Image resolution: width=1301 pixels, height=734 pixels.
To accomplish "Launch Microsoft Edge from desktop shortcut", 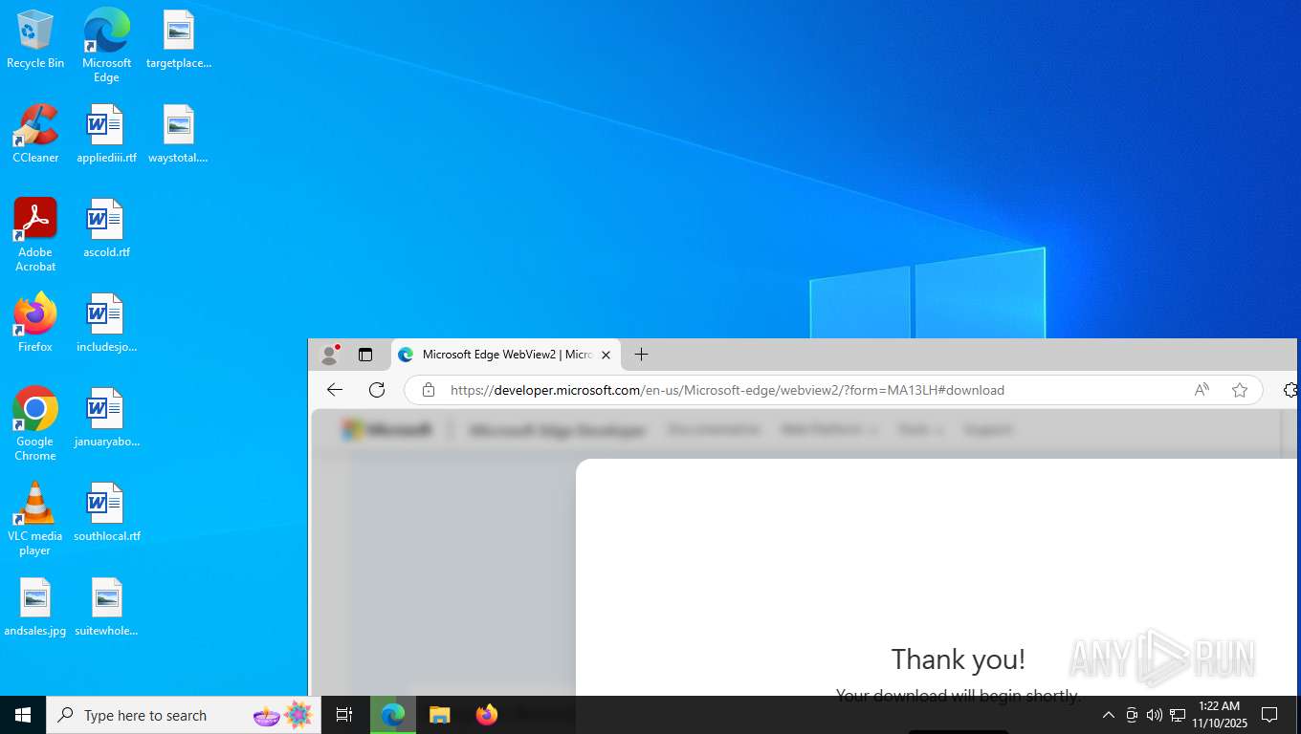I will [106, 46].
